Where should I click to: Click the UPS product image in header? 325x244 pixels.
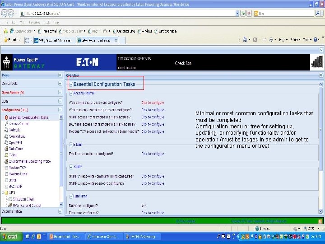[x=317, y=62]
